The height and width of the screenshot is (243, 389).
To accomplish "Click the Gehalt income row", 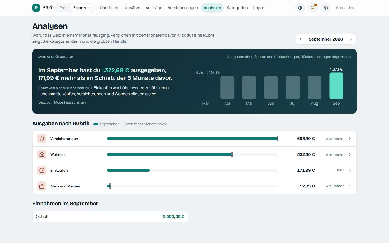I will click(110, 217).
